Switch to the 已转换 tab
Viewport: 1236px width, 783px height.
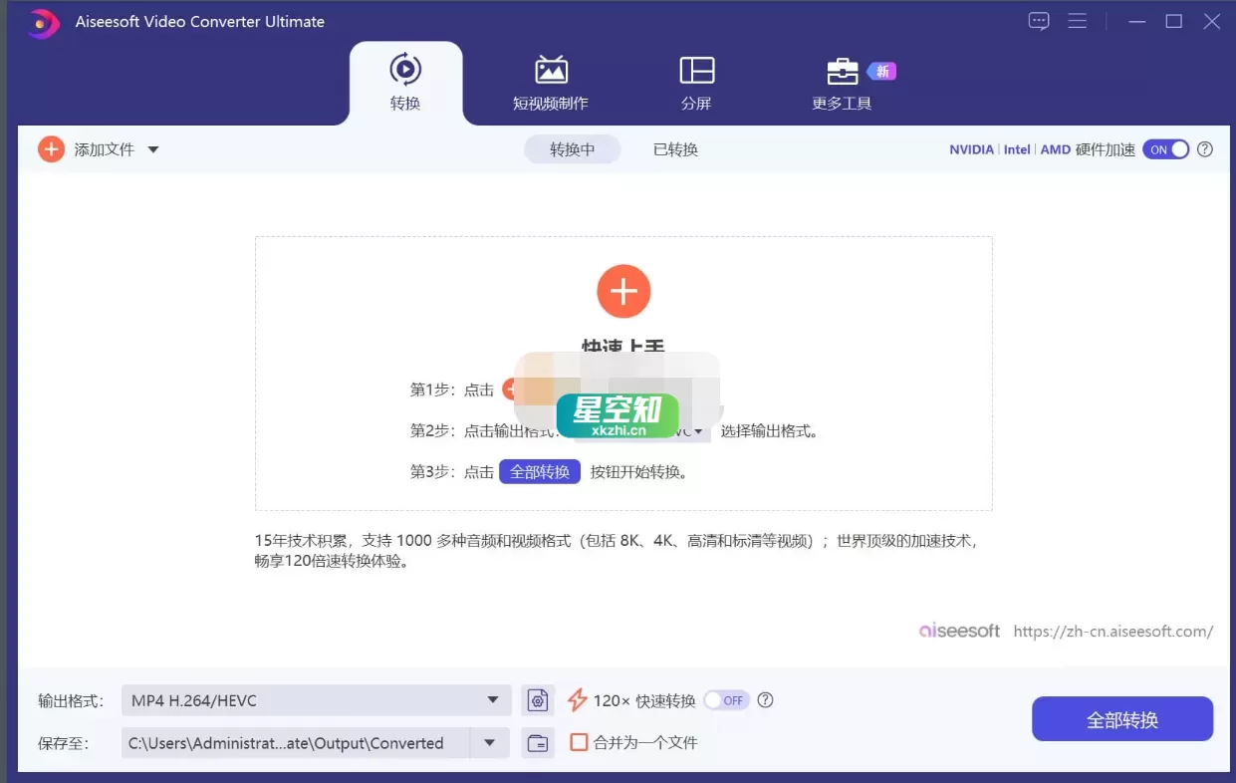675,149
